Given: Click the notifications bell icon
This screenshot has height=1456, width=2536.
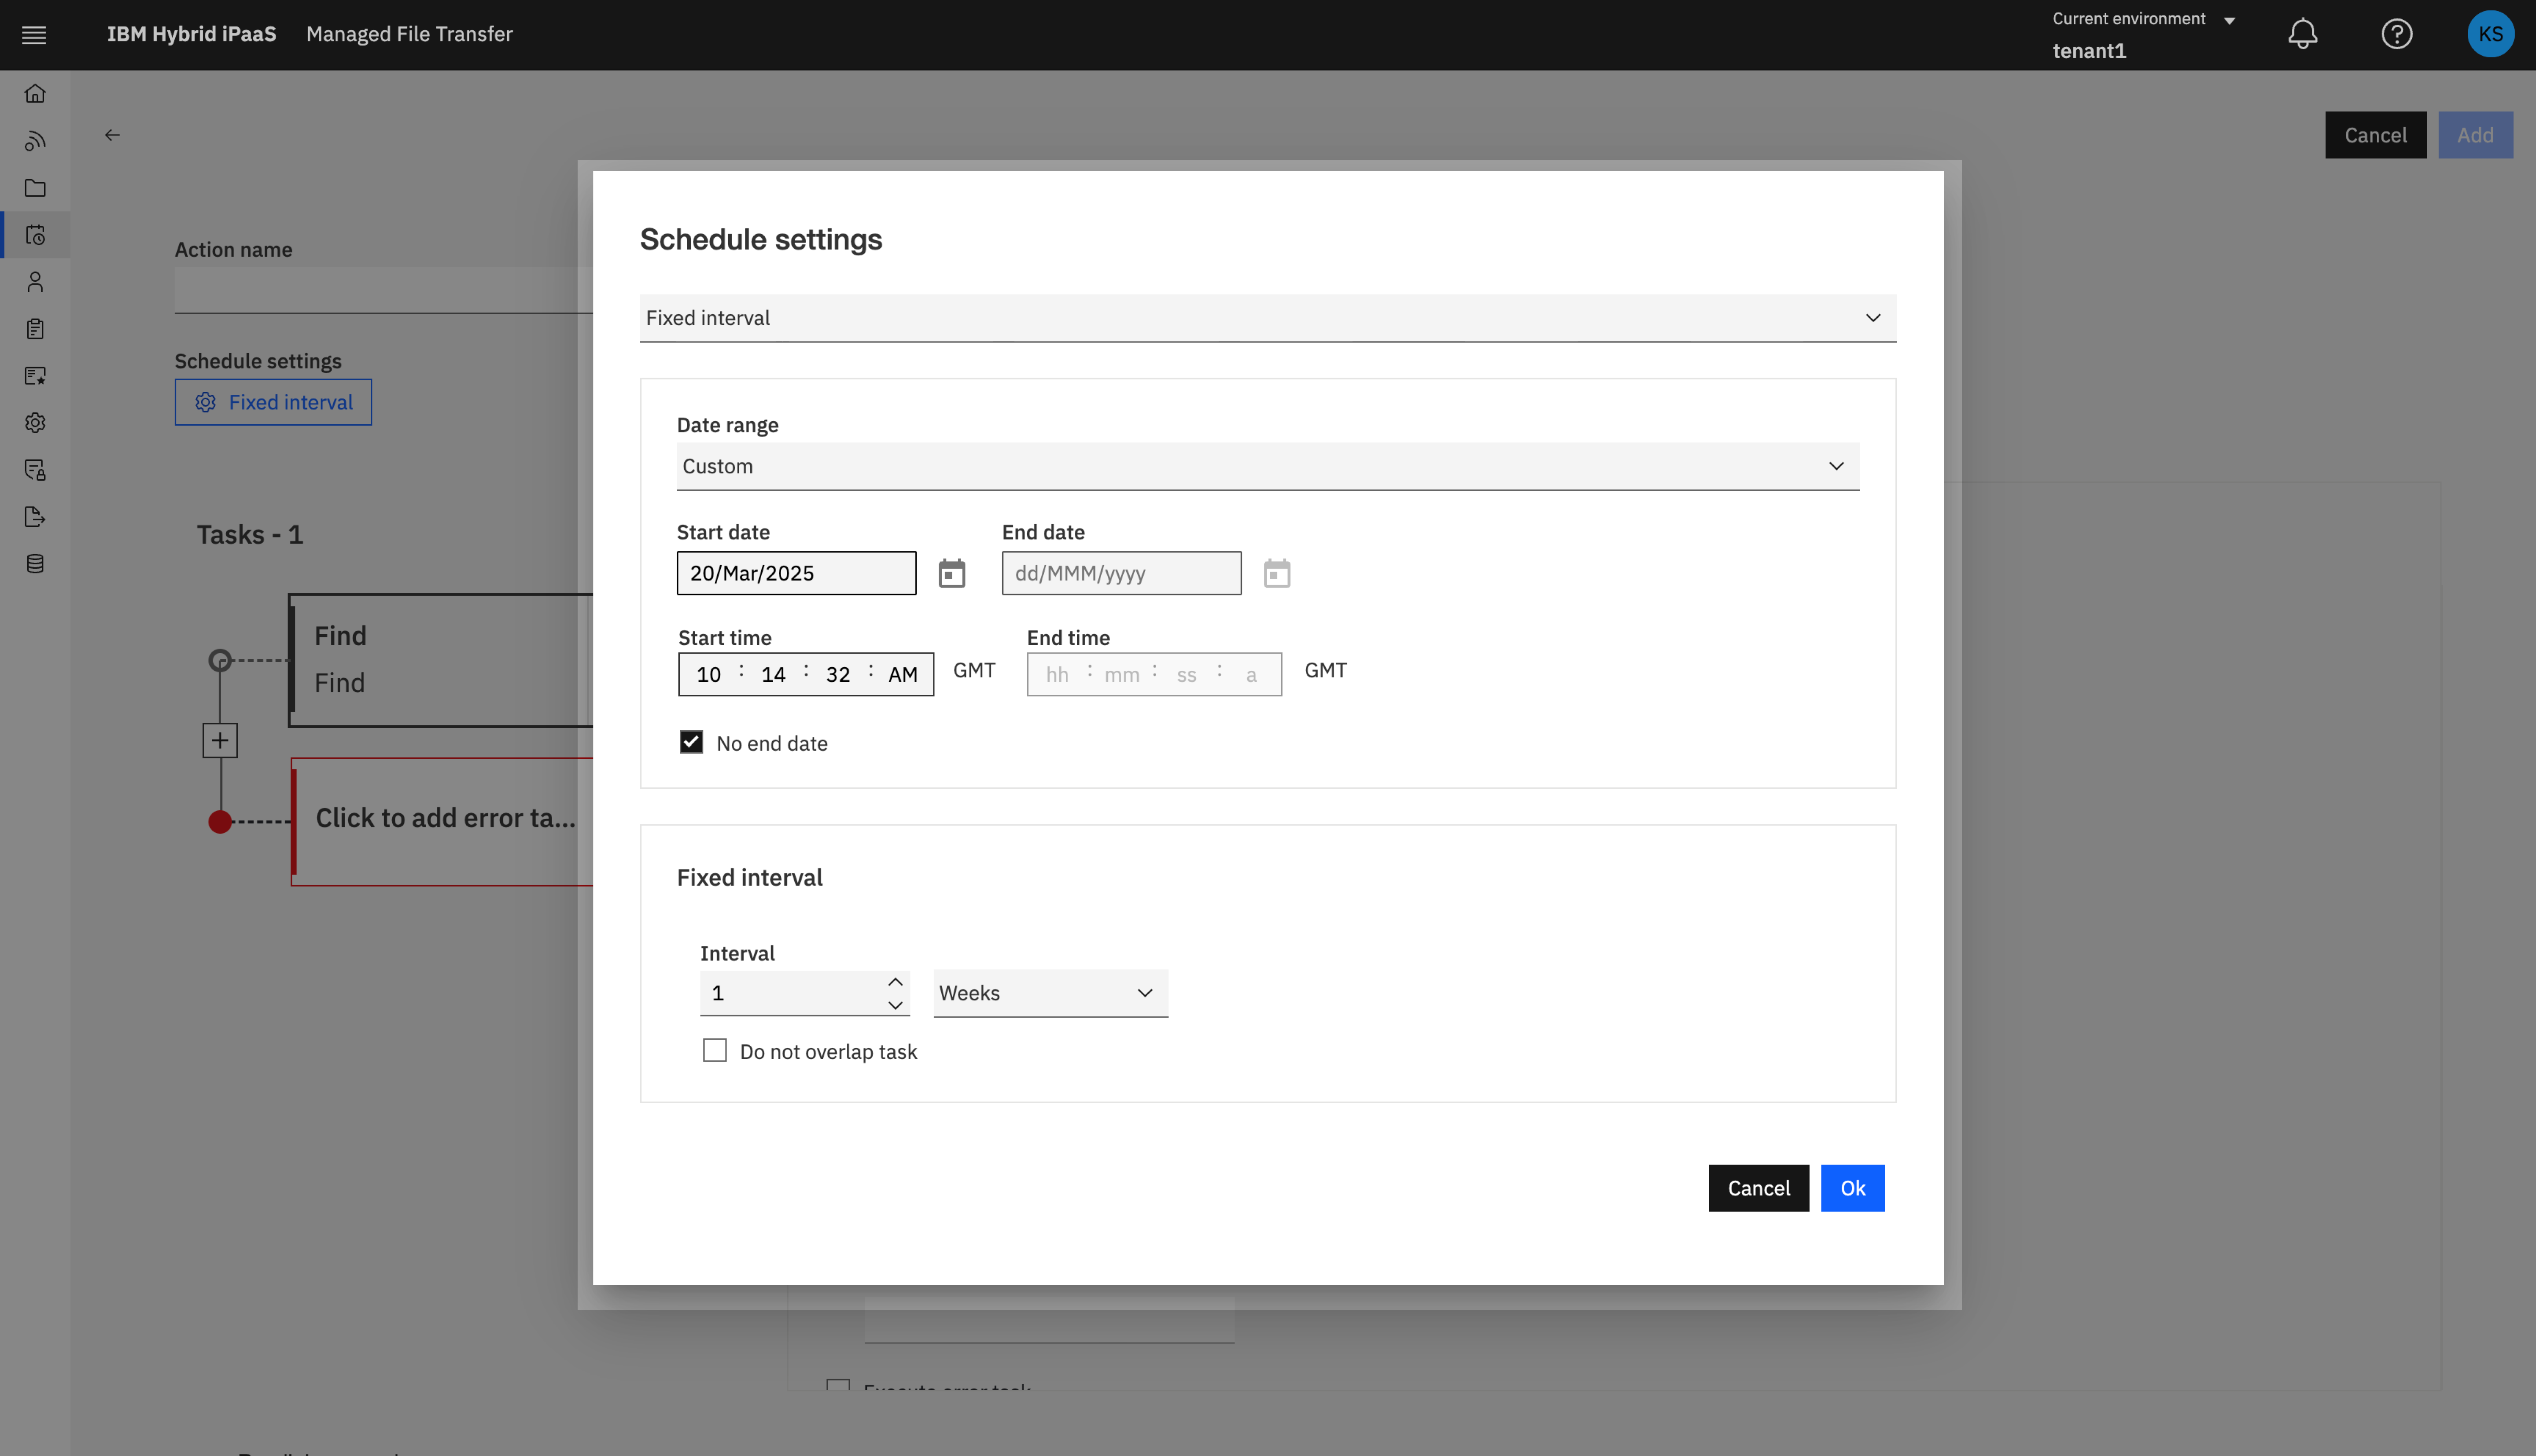Looking at the screenshot, I should click(x=2302, y=34).
